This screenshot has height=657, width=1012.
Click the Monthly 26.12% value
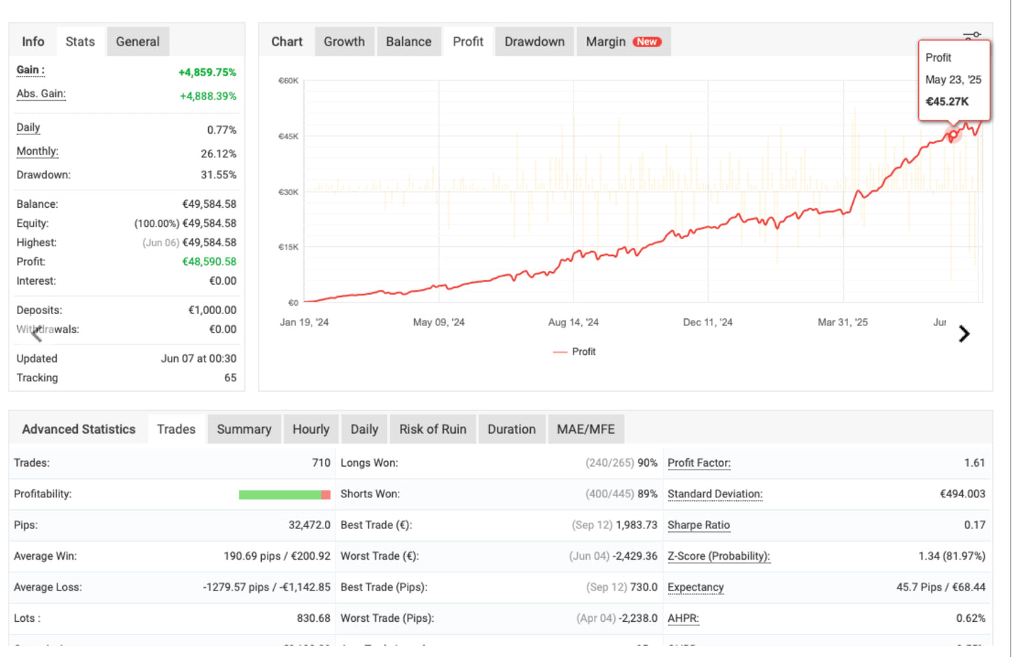219,154
